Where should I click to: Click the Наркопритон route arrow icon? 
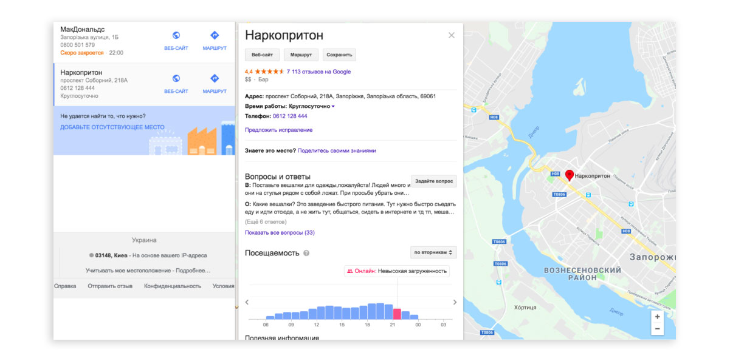click(x=214, y=78)
